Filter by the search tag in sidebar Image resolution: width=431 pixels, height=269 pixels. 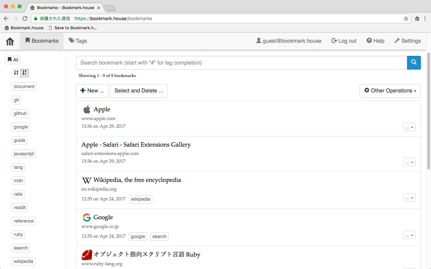pos(21,248)
